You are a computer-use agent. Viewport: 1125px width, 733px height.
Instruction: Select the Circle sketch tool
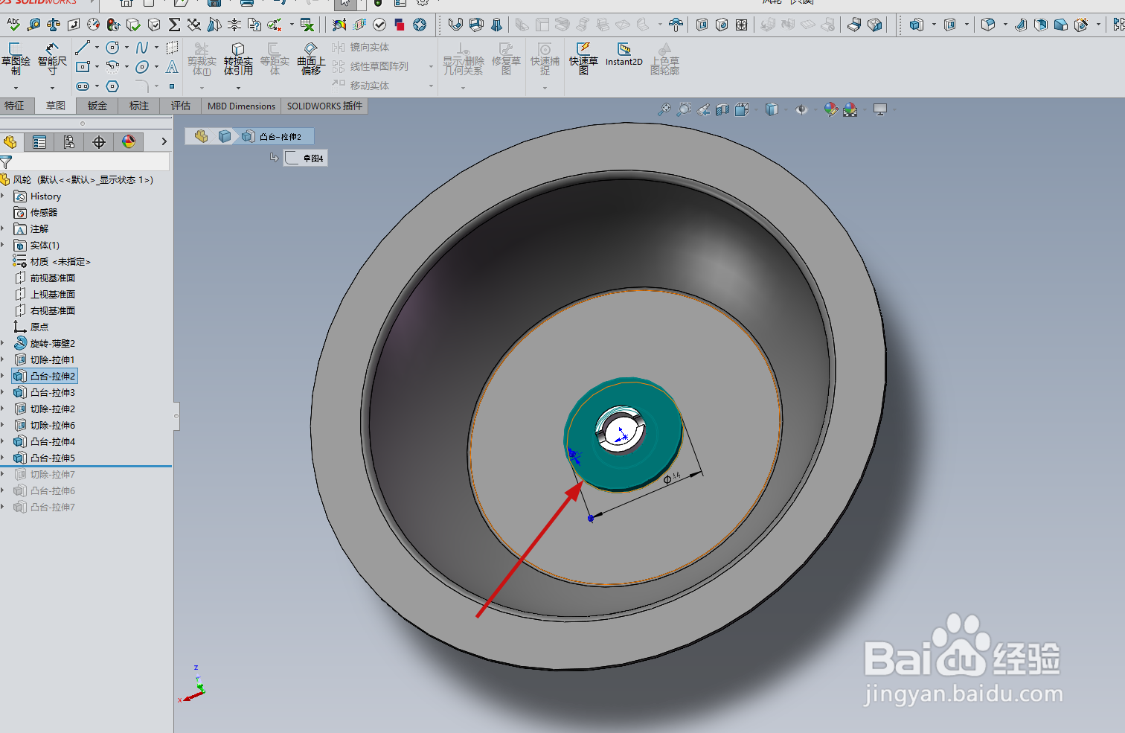pos(112,48)
